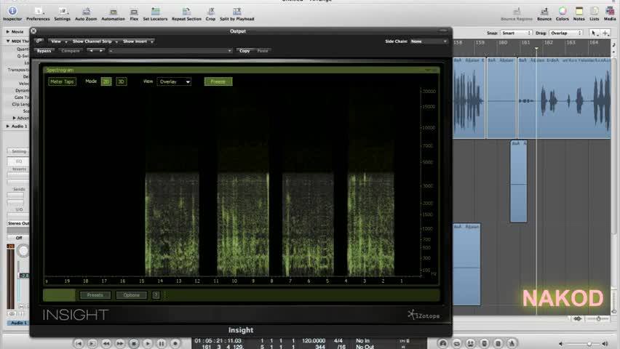
Task: Go to beginning transport button
Action: pyautogui.click(x=79, y=343)
